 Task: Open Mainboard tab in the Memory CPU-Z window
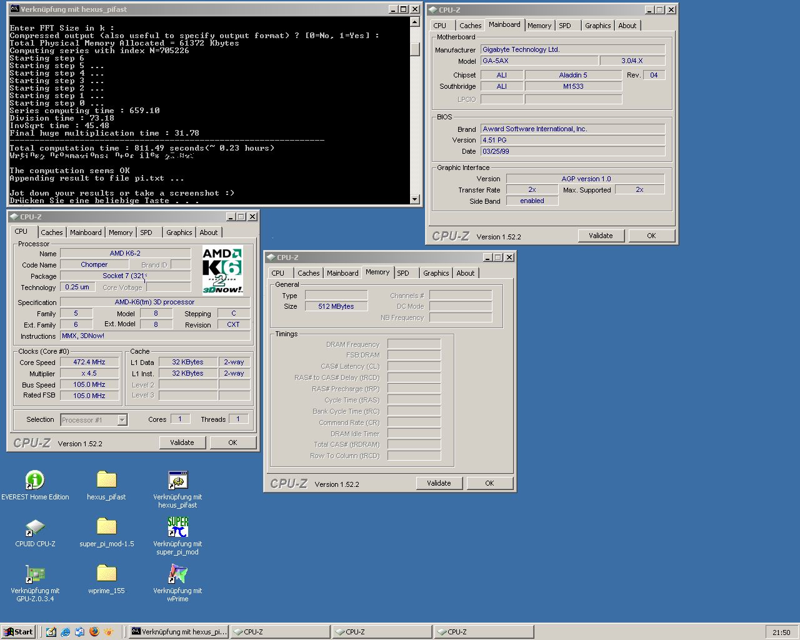[x=342, y=273]
